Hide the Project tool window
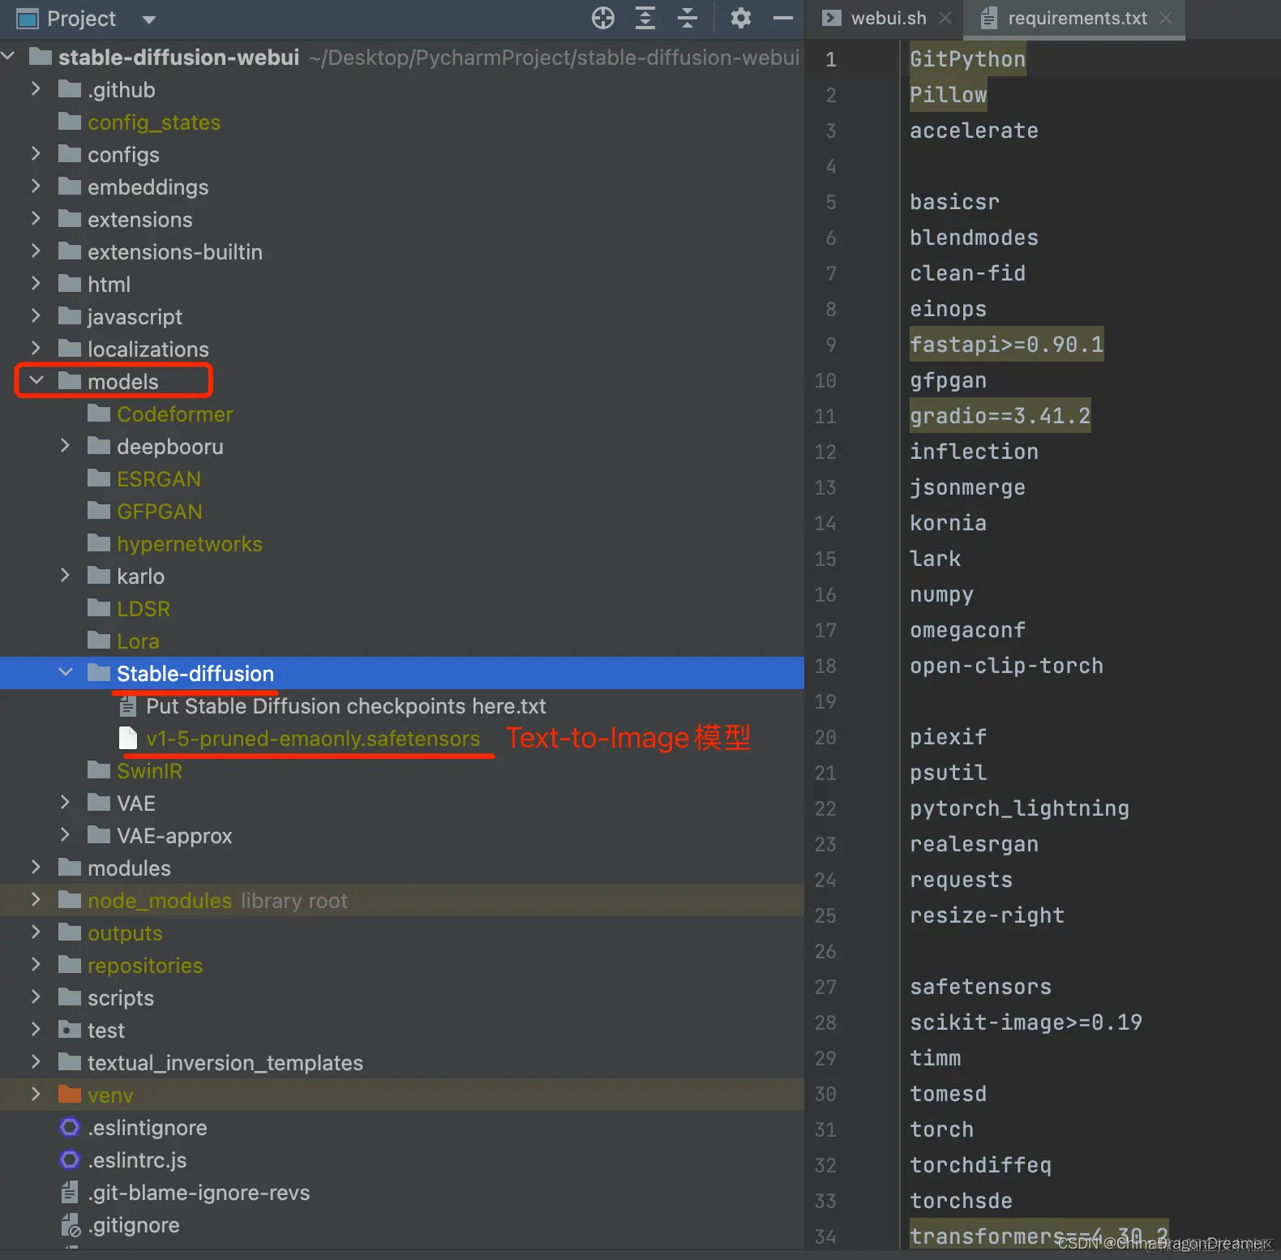Viewport: 1281px width, 1260px height. (x=782, y=18)
